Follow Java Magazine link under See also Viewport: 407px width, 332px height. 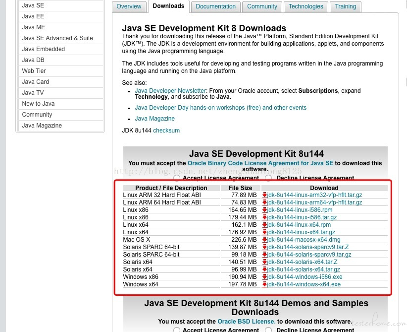point(154,119)
